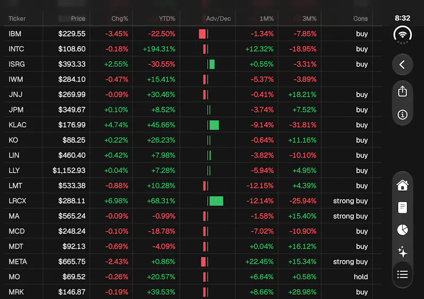Click the -12.15% LMT 1M value
Image resolution: width=424 pixels, height=299 pixels.
(x=260, y=185)
